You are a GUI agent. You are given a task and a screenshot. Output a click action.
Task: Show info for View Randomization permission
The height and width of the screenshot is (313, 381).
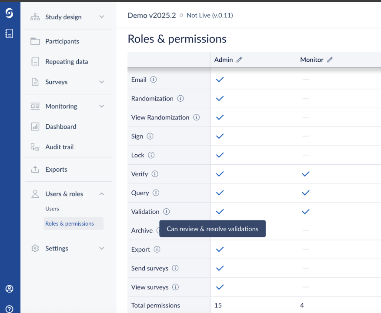pyautogui.click(x=196, y=117)
